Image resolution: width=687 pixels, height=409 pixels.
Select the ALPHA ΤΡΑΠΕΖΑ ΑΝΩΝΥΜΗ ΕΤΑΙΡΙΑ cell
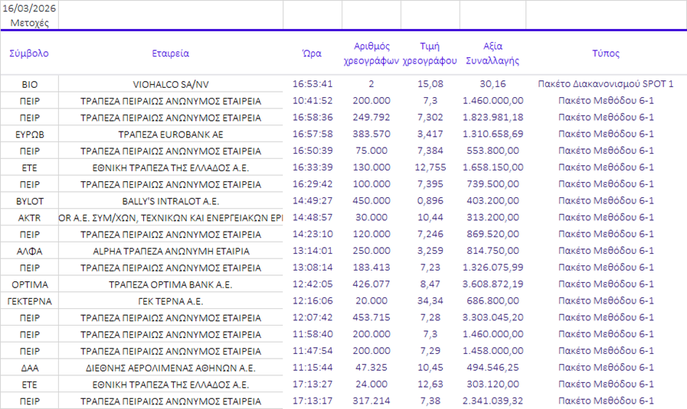[171, 251]
